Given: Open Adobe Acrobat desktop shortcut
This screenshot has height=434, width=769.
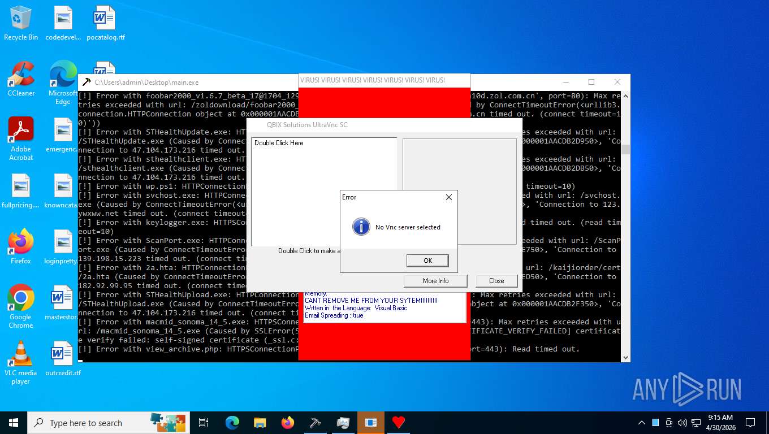Looking at the screenshot, I should click(21, 138).
